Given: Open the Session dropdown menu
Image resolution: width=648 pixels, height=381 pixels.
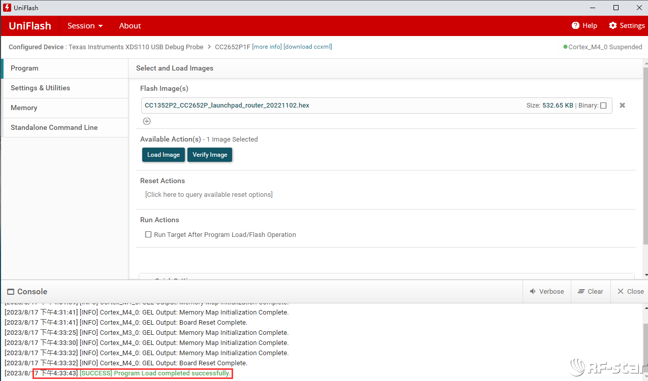Looking at the screenshot, I should click(85, 26).
